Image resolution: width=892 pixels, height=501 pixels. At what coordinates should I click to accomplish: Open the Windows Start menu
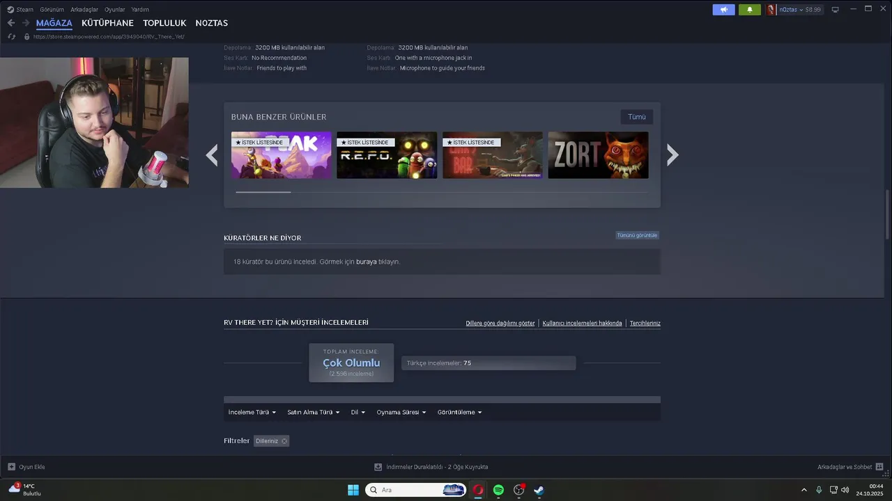coord(353,490)
